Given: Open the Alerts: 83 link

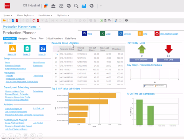Looking at the screenshot, I should 12,54.
